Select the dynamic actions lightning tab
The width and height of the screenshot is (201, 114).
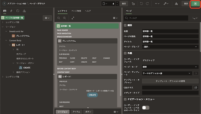[11, 11]
